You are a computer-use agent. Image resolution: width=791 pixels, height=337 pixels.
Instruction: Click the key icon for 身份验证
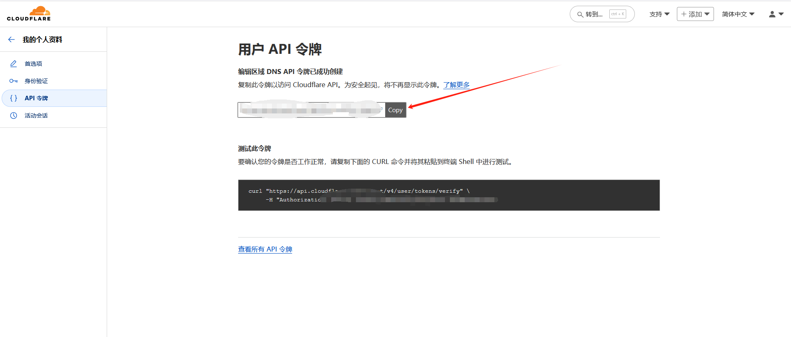tap(14, 81)
